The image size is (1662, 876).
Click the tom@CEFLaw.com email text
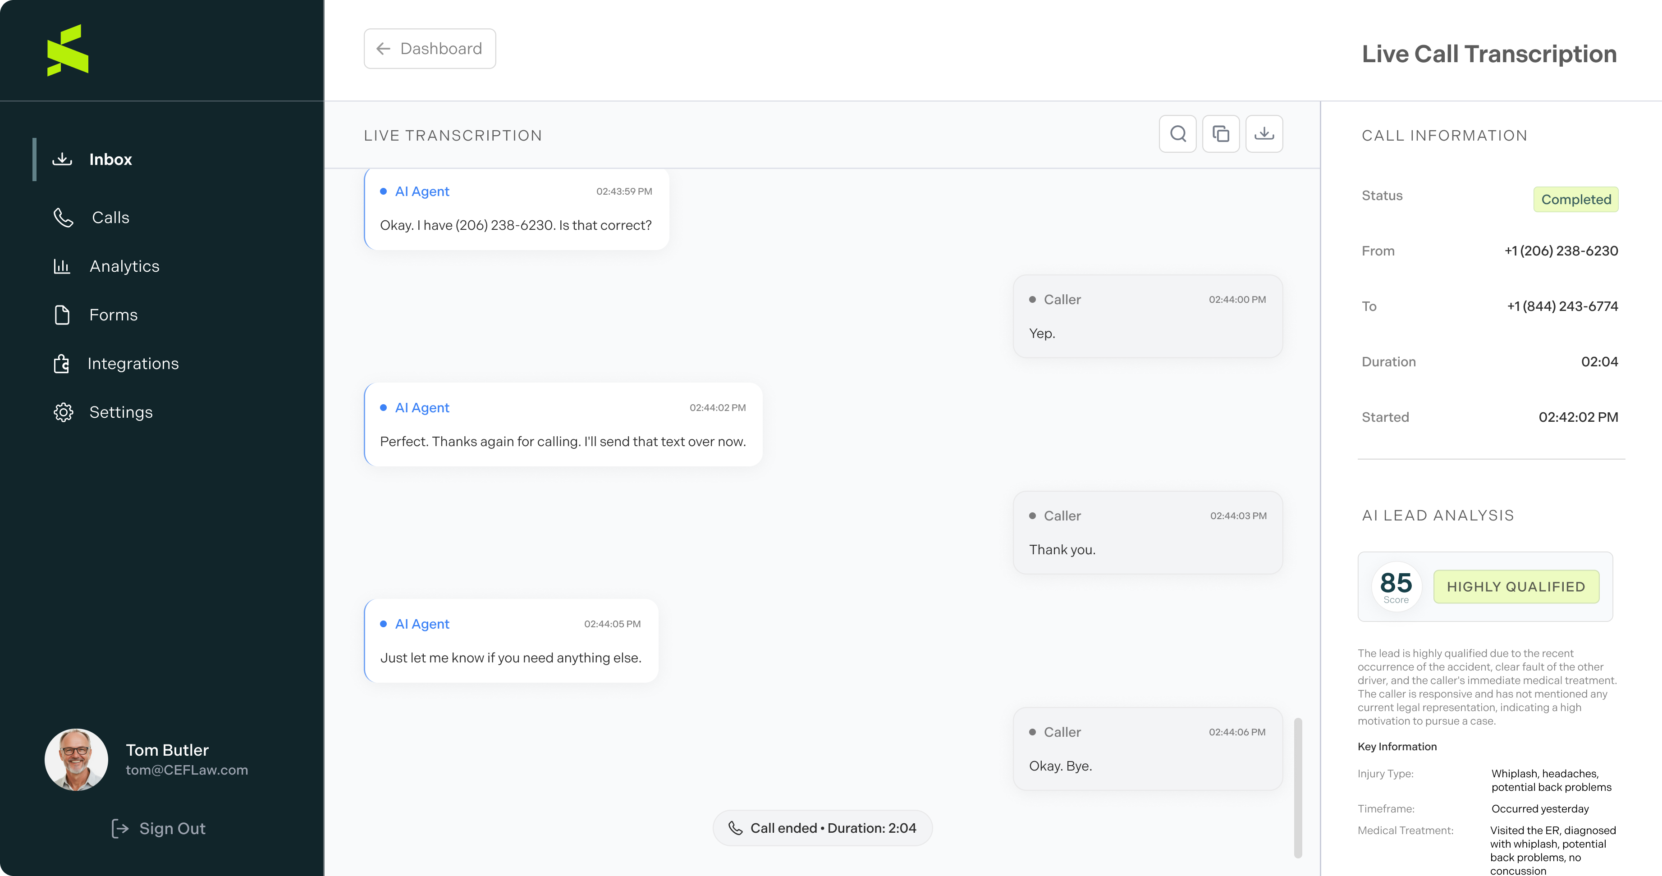pyautogui.click(x=187, y=770)
